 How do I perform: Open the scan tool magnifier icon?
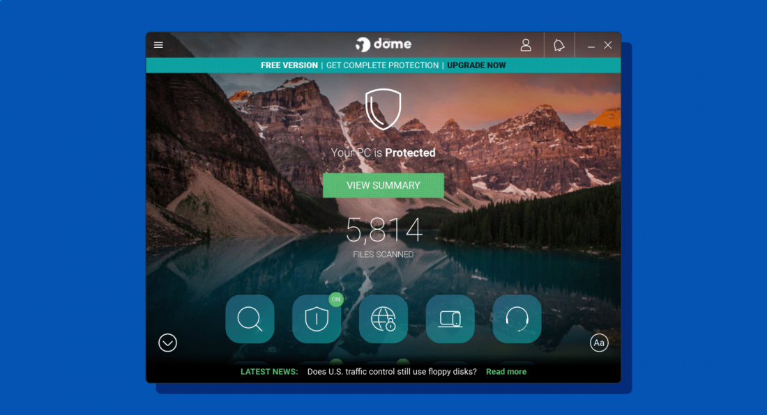pyautogui.click(x=250, y=319)
